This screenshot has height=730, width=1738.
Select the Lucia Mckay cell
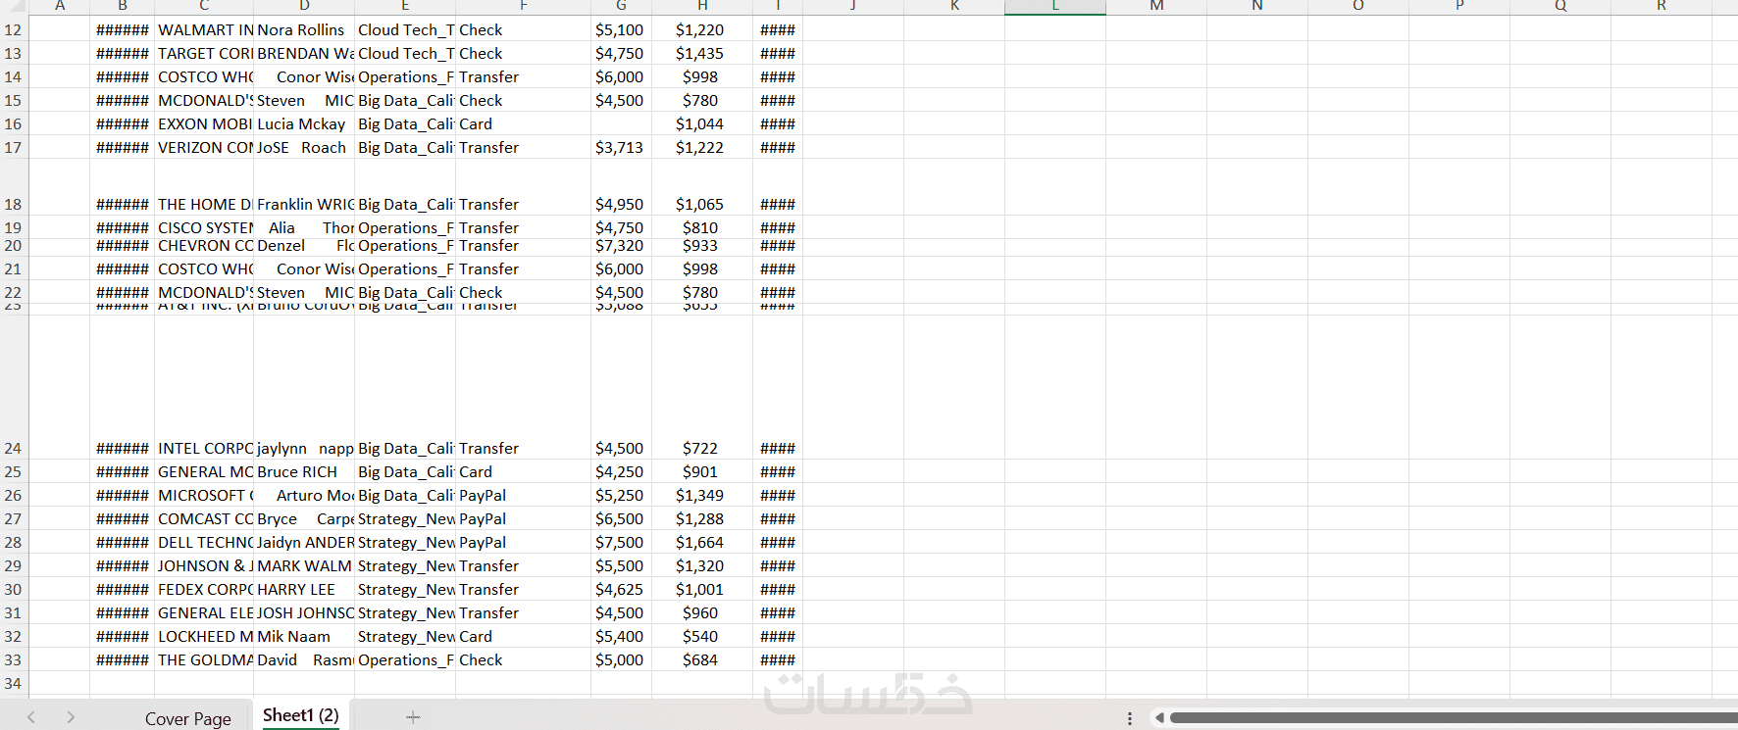click(304, 123)
